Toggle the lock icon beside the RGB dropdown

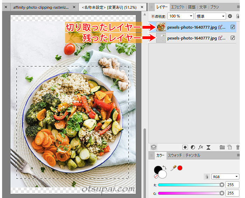[207, 177]
